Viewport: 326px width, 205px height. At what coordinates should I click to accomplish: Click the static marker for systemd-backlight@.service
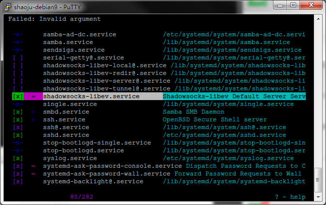pos(18,181)
